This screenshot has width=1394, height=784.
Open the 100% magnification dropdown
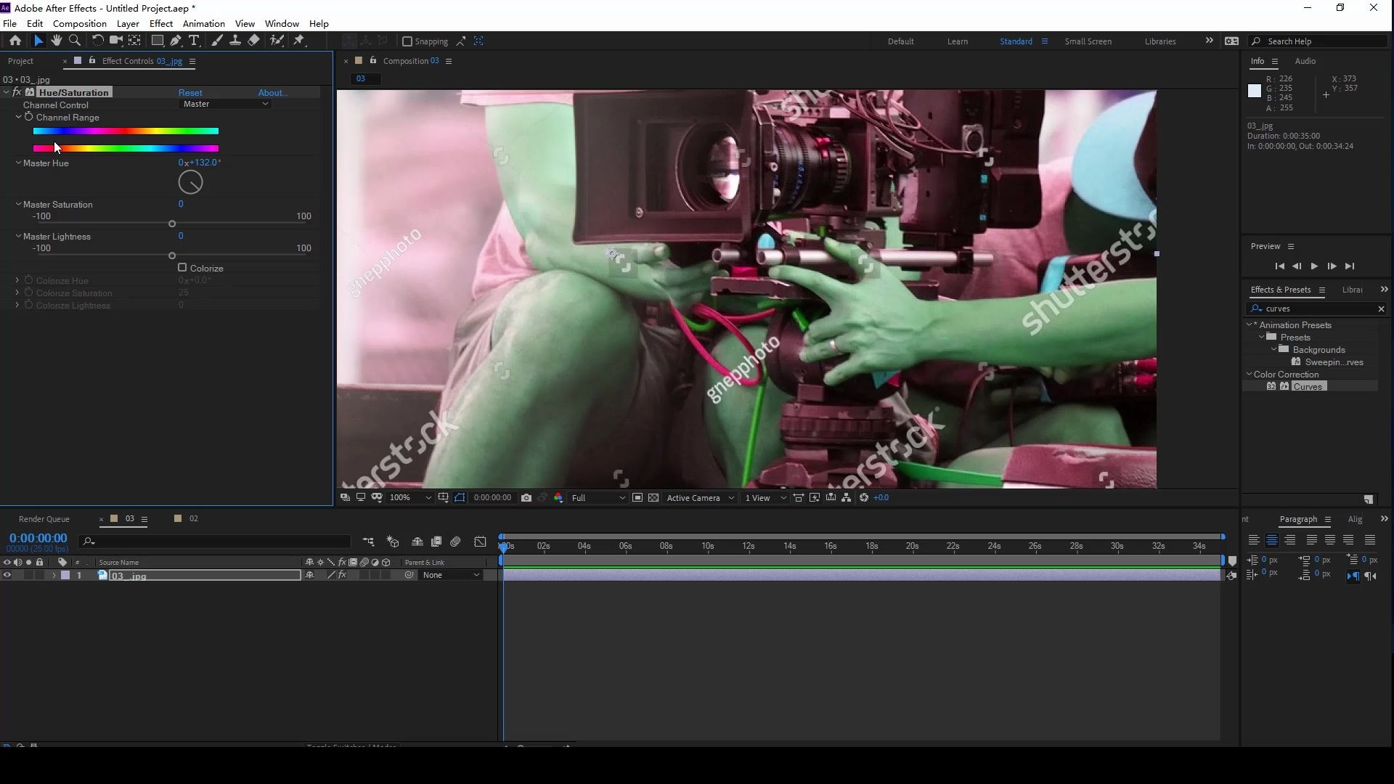pos(410,498)
